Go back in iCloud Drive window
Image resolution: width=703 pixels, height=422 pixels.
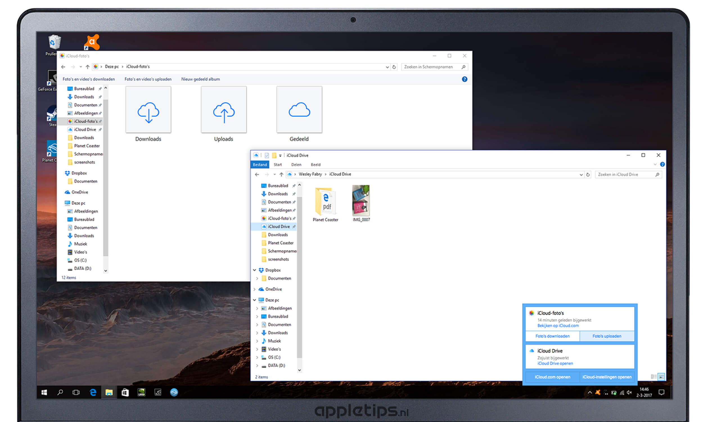pyautogui.click(x=257, y=174)
